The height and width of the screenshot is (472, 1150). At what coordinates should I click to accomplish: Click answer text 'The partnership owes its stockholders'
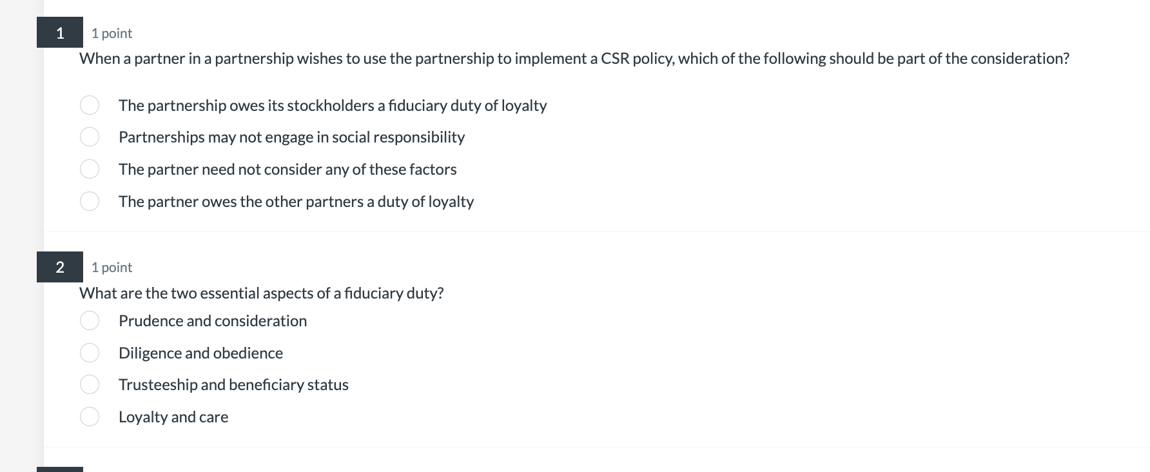333,106
